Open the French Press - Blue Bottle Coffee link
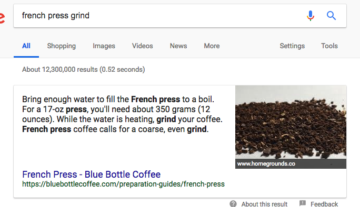Image resolution: width=360 pixels, height=207 pixels. point(91,175)
